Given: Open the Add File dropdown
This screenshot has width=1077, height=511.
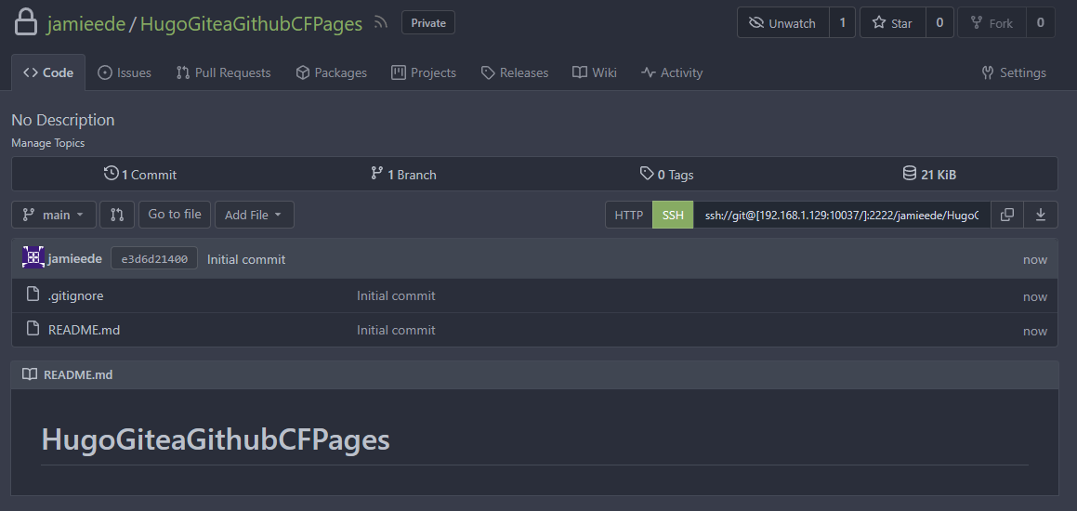Looking at the screenshot, I should click(x=254, y=215).
